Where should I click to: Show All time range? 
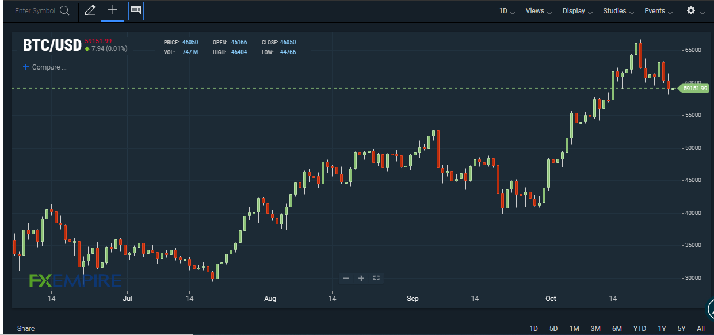[x=700, y=329]
